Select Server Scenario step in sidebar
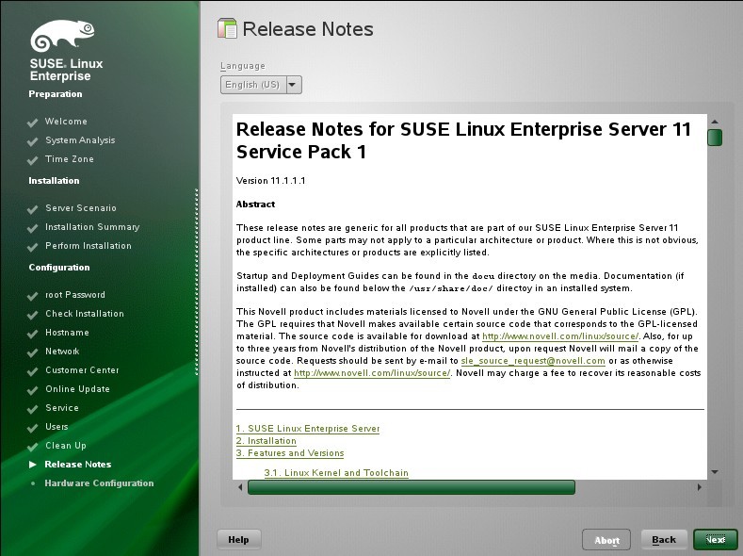The image size is (743, 556). click(x=81, y=208)
